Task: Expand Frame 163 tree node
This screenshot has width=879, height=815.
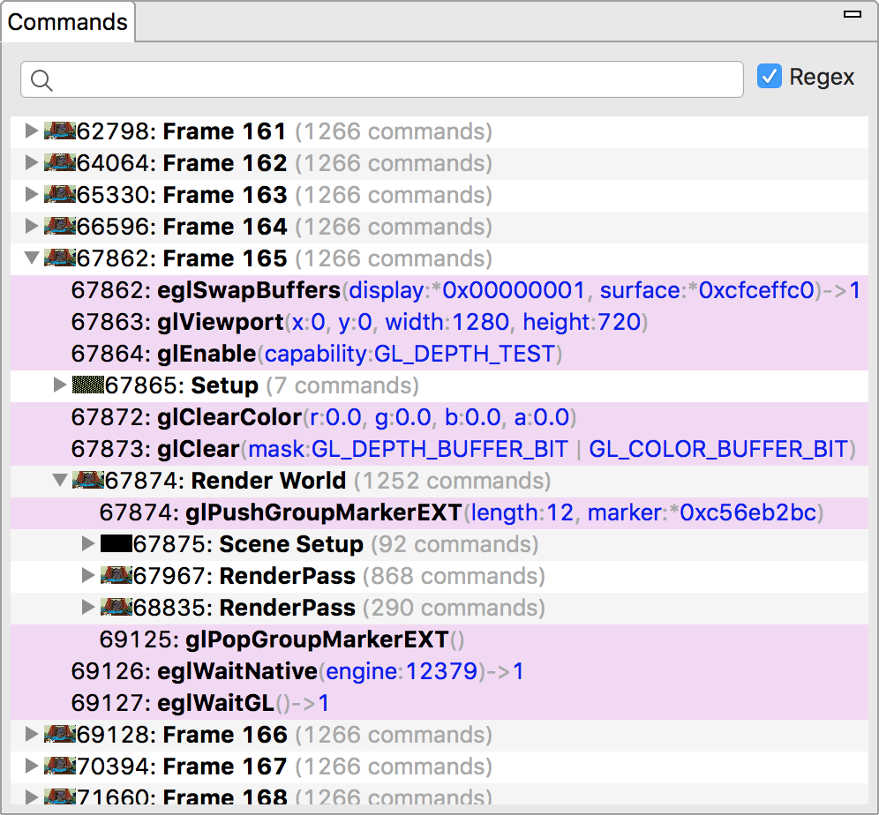Action: point(32,195)
